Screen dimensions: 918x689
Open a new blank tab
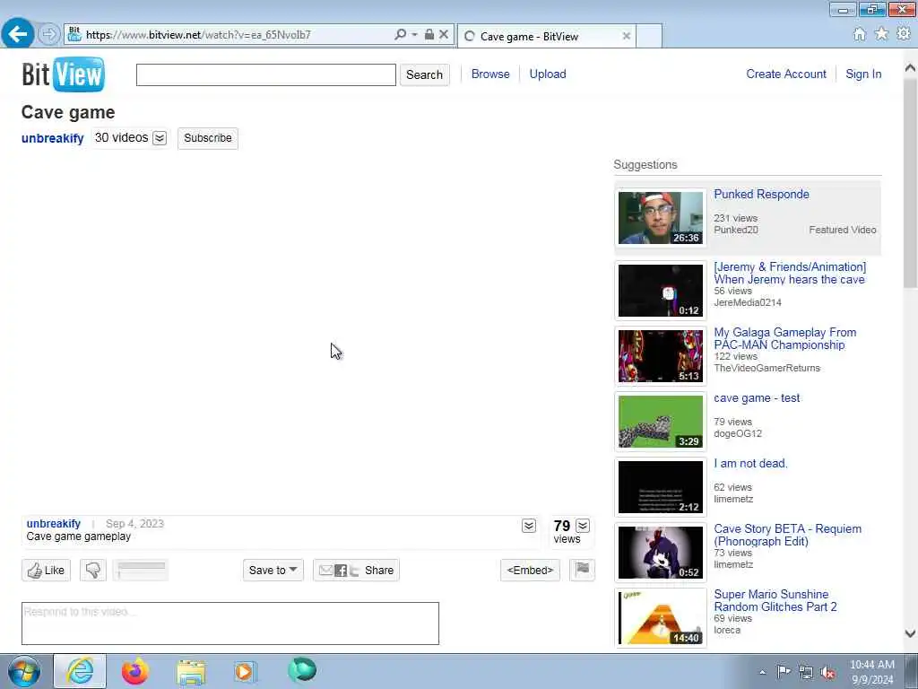tap(649, 36)
